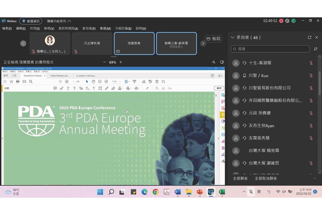Open the participants panel more options
Viewport: 322px width, 215px height.
pyautogui.click(x=314, y=178)
